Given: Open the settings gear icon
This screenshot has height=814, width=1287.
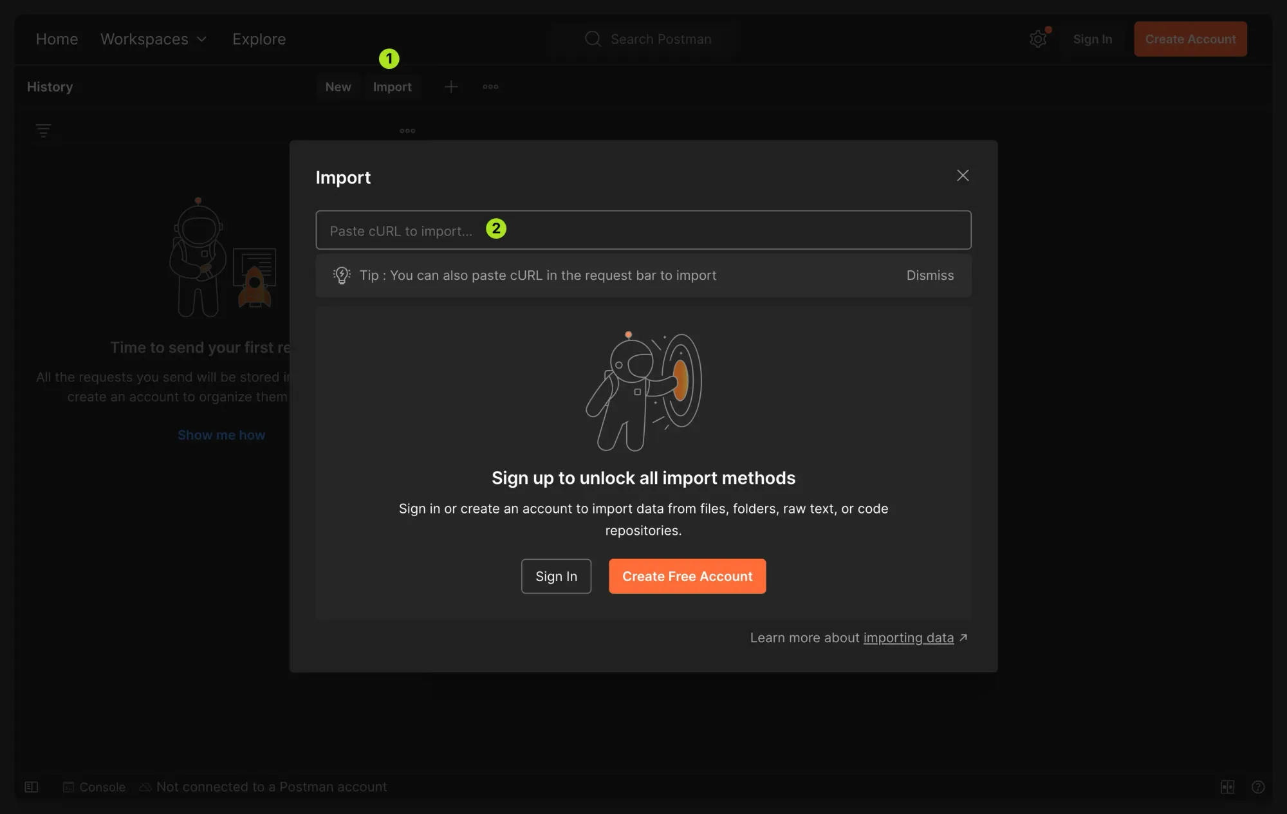Looking at the screenshot, I should (1038, 39).
